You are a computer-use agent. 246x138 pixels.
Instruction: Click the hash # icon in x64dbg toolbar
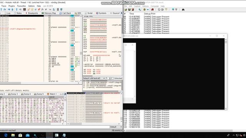(46, 9)
